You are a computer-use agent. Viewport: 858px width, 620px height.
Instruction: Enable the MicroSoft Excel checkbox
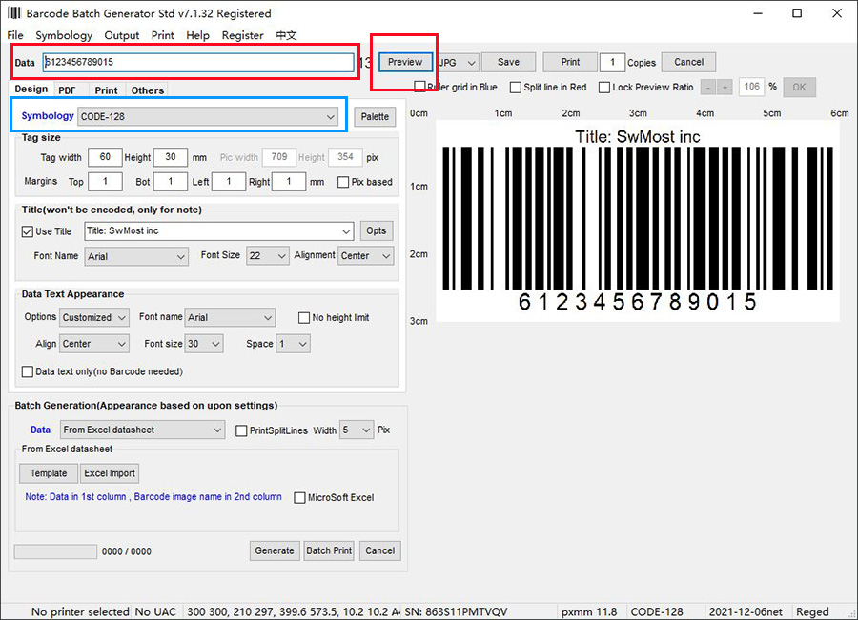pos(299,498)
